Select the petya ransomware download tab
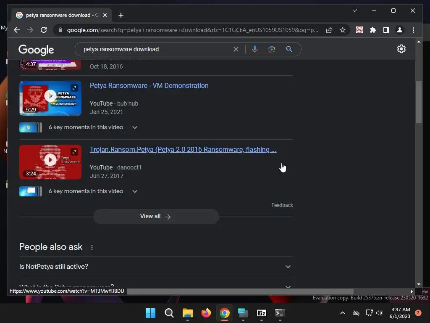Screen dimensions: 430x323 click(x=61, y=15)
